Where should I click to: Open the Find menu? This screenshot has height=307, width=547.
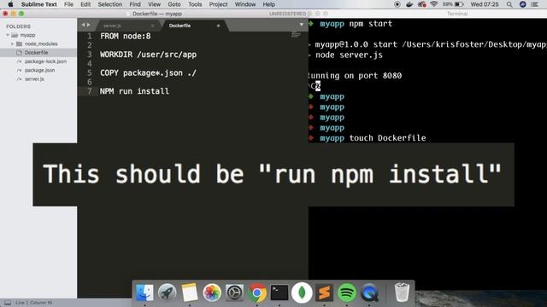point(135,4)
